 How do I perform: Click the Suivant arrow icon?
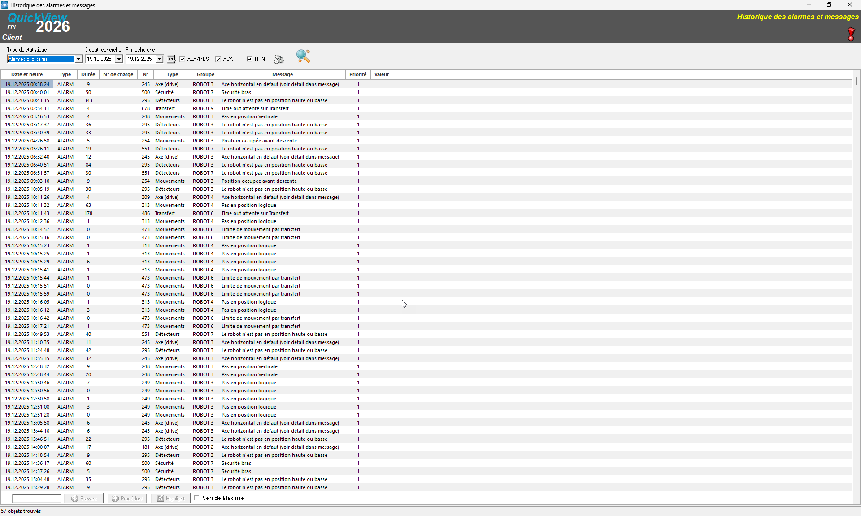75,499
